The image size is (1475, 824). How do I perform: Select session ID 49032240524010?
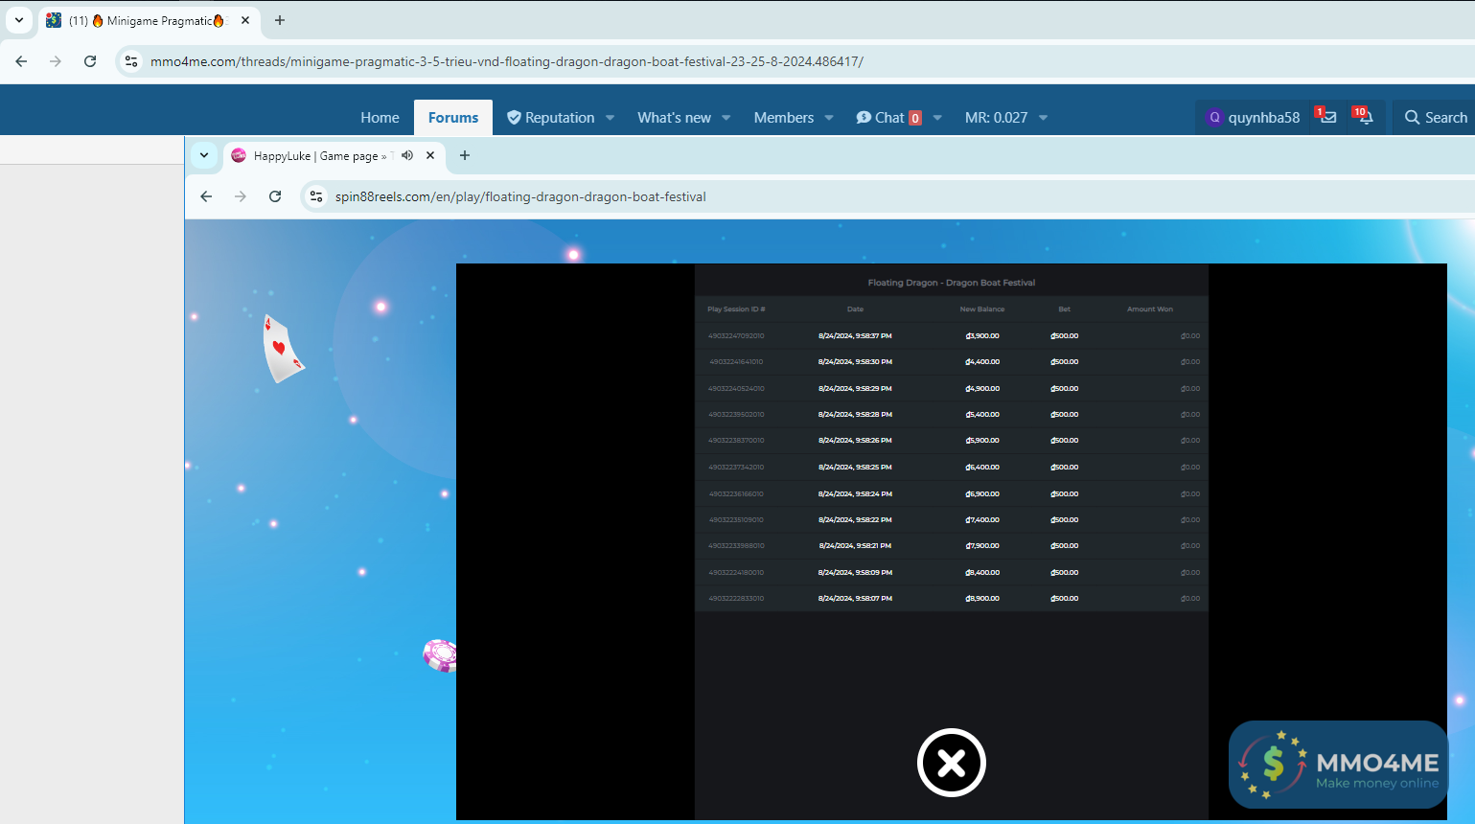click(x=736, y=389)
